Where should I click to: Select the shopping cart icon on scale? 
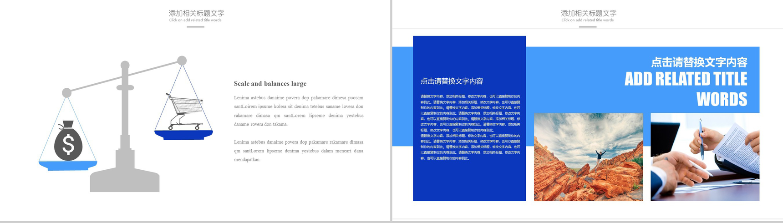185,111
